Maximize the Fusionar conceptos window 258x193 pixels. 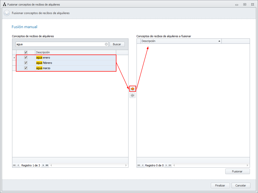pos(245,5)
